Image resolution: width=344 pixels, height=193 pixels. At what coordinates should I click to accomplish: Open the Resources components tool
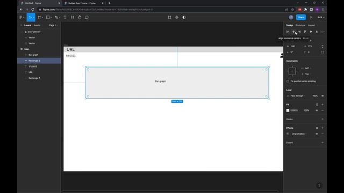pos(73,17)
